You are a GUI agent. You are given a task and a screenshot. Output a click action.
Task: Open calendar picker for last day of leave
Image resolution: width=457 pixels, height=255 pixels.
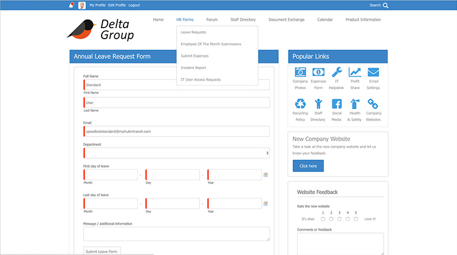pos(265,203)
